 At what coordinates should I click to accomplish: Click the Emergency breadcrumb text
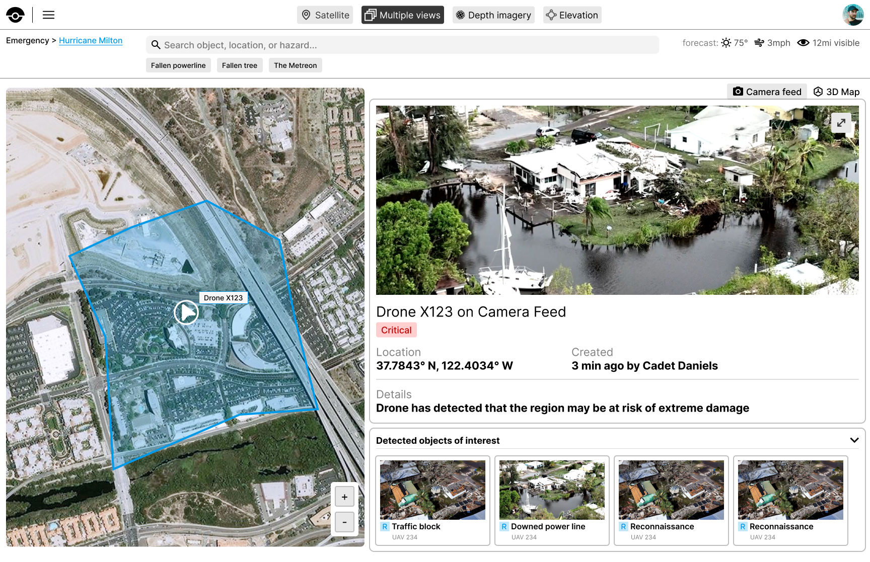tap(28, 41)
